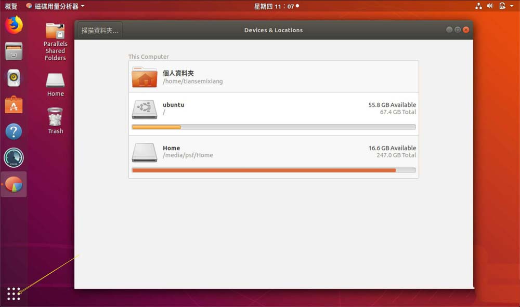The width and height of the screenshot is (520, 307).
Task: Open the 概覽 activities overview
Action: click(x=11, y=6)
